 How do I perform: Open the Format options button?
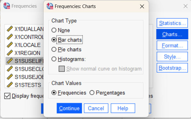point(172,45)
